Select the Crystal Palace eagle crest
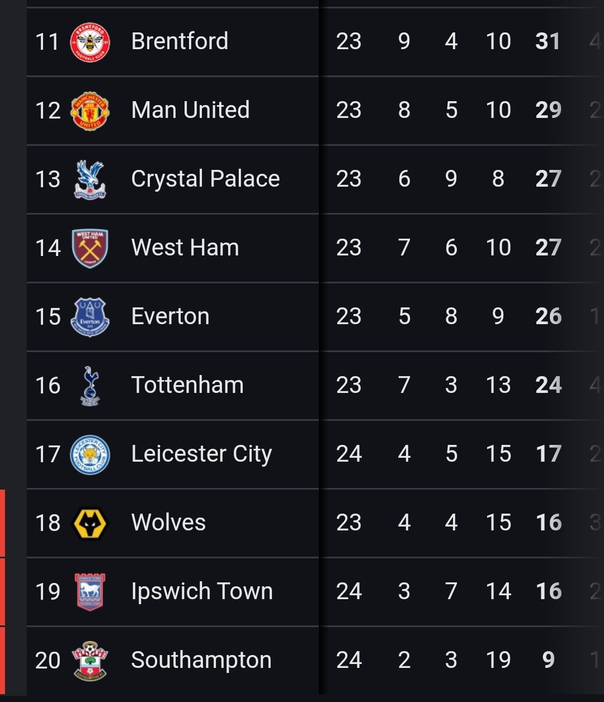This screenshot has width=604, height=702. tap(90, 179)
